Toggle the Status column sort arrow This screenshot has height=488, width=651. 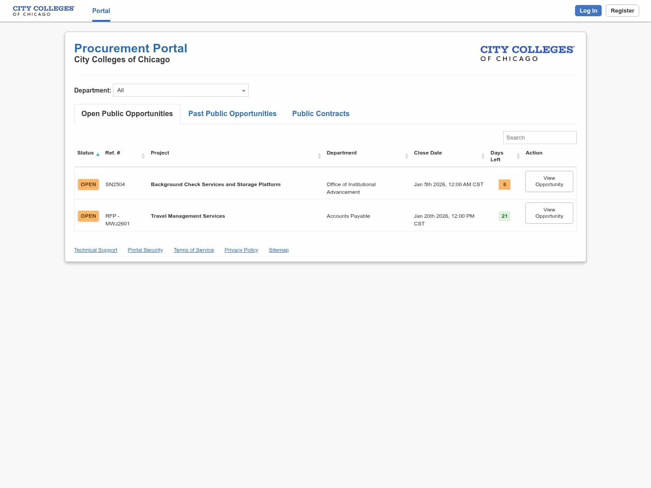coord(98,154)
